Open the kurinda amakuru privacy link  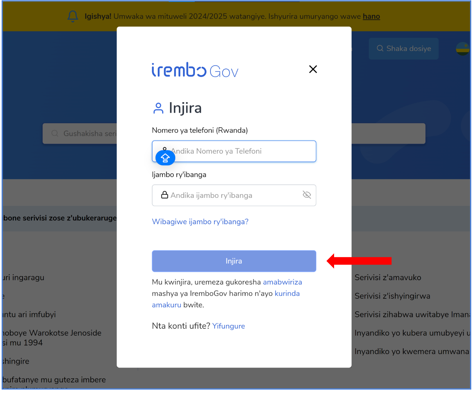(x=226, y=299)
